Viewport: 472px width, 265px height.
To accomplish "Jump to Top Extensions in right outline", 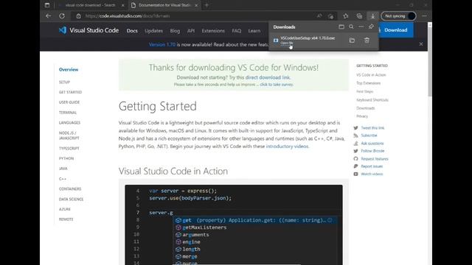I will (369, 83).
